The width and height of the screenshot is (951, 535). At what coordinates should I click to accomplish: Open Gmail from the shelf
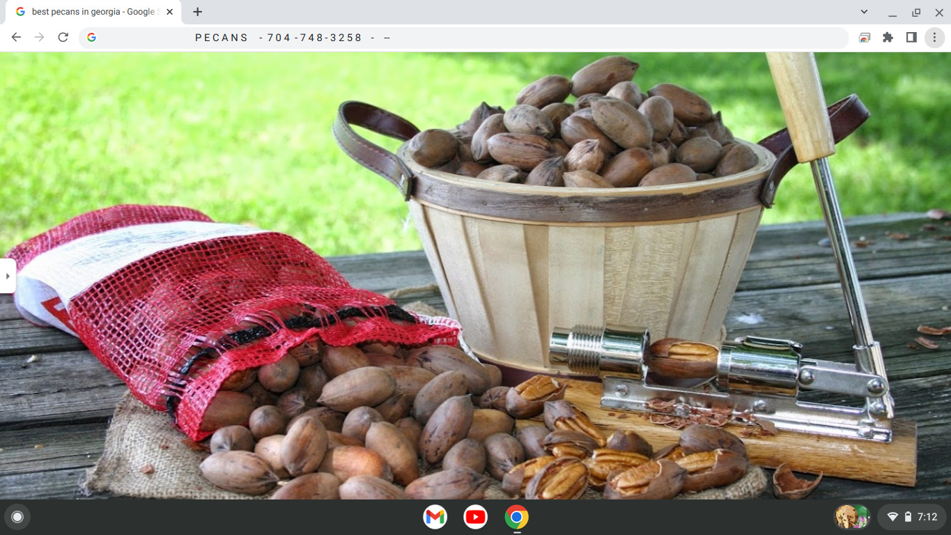pos(435,517)
